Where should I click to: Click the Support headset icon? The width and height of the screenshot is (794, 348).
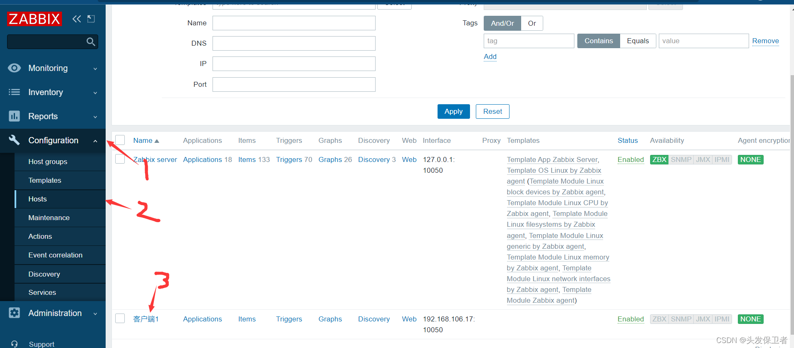pos(14,344)
